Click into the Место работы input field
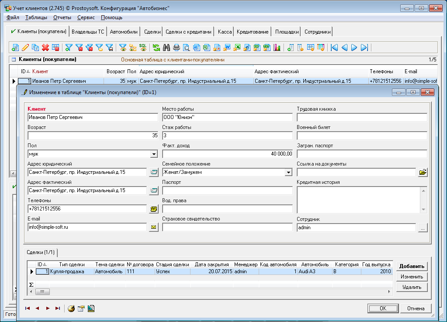Viewport: 447px width, 322px height. click(x=227, y=118)
